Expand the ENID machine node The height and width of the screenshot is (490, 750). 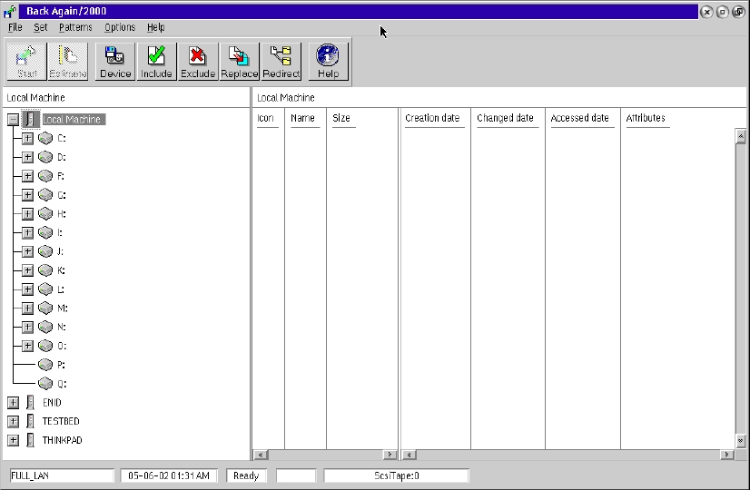(14, 403)
